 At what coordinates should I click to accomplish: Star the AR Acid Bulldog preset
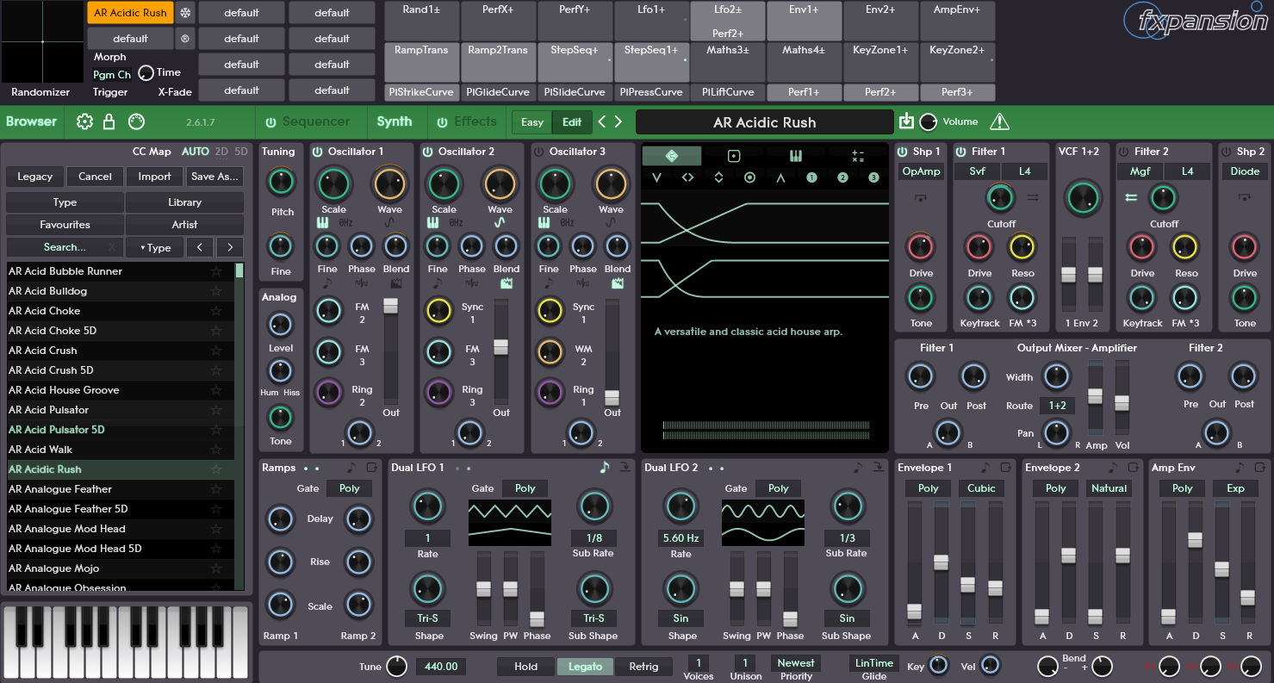[216, 291]
